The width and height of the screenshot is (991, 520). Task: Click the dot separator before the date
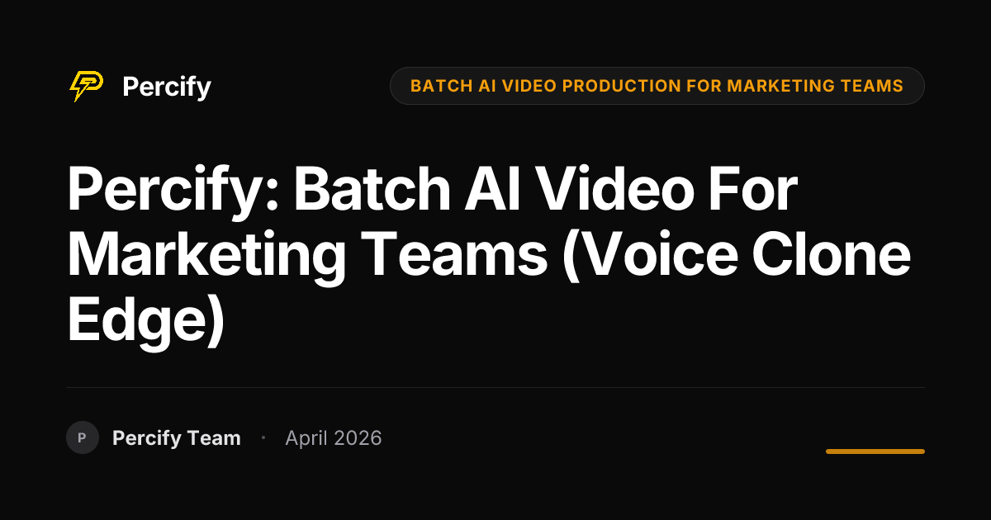[x=263, y=437]
